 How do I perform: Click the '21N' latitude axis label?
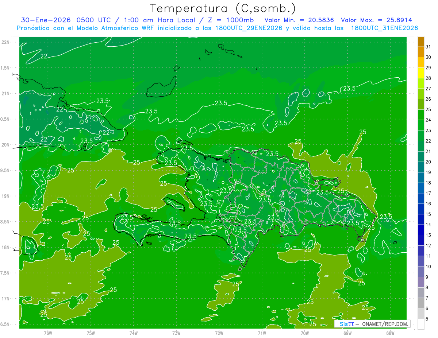(5, 93)
